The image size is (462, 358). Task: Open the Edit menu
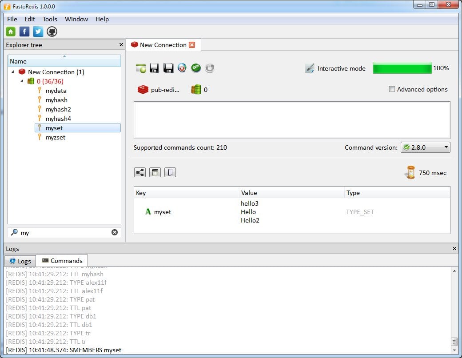tap(30, 19)
